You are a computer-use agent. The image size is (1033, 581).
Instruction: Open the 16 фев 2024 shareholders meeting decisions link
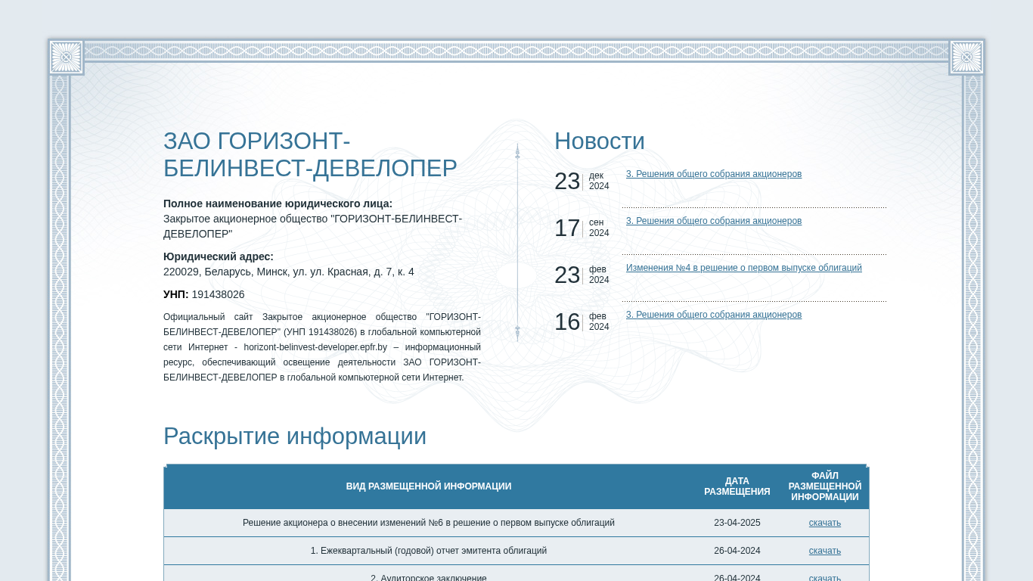tap(714, 315)
